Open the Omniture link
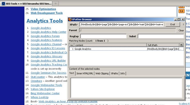The height and width of the screenshot is (105, 190). pos(36,81)
